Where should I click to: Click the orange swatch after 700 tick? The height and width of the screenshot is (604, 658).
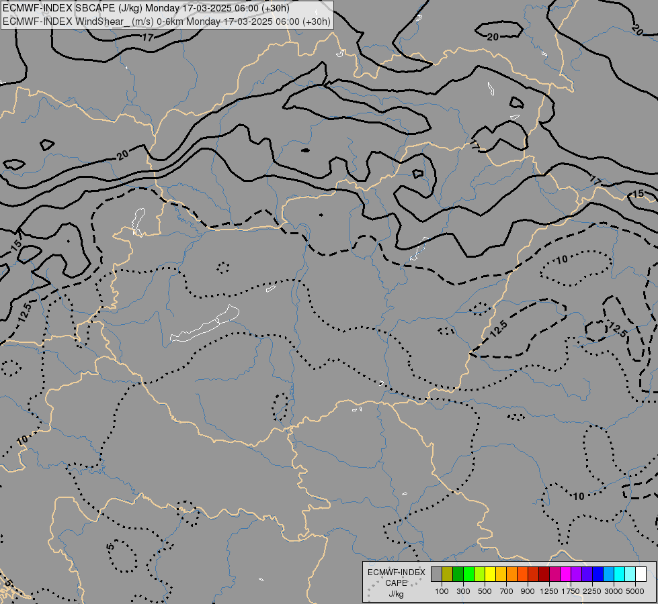pos(512,574)
